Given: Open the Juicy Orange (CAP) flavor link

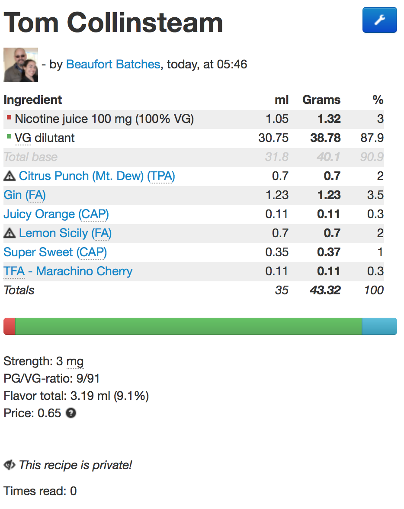Looking at the screenshot, I should coord(56,214).
